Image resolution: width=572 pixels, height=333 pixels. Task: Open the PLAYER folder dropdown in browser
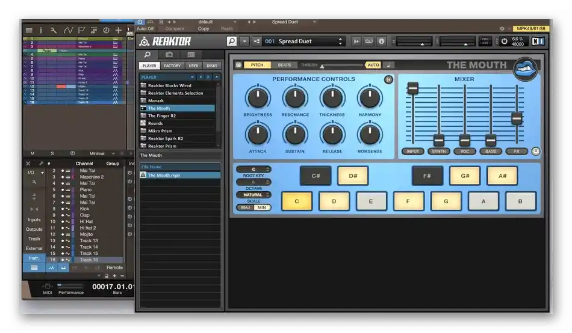click(x=192, y=77)
